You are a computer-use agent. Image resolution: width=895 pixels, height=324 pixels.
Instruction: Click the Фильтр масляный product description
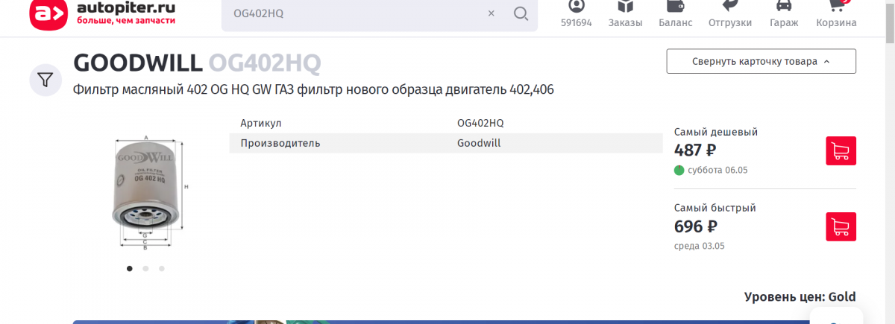(x=313, y=90)
